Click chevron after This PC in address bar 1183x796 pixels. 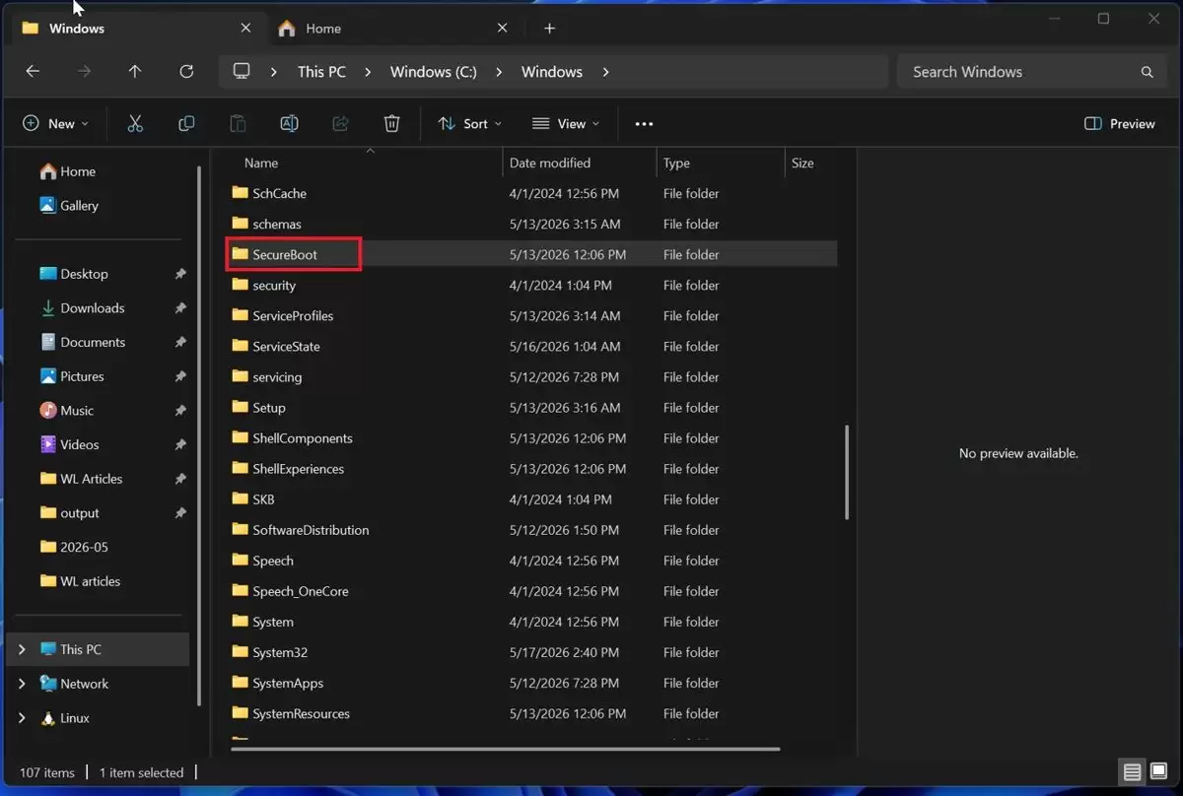pyautogui.click(x=368, y=72)
